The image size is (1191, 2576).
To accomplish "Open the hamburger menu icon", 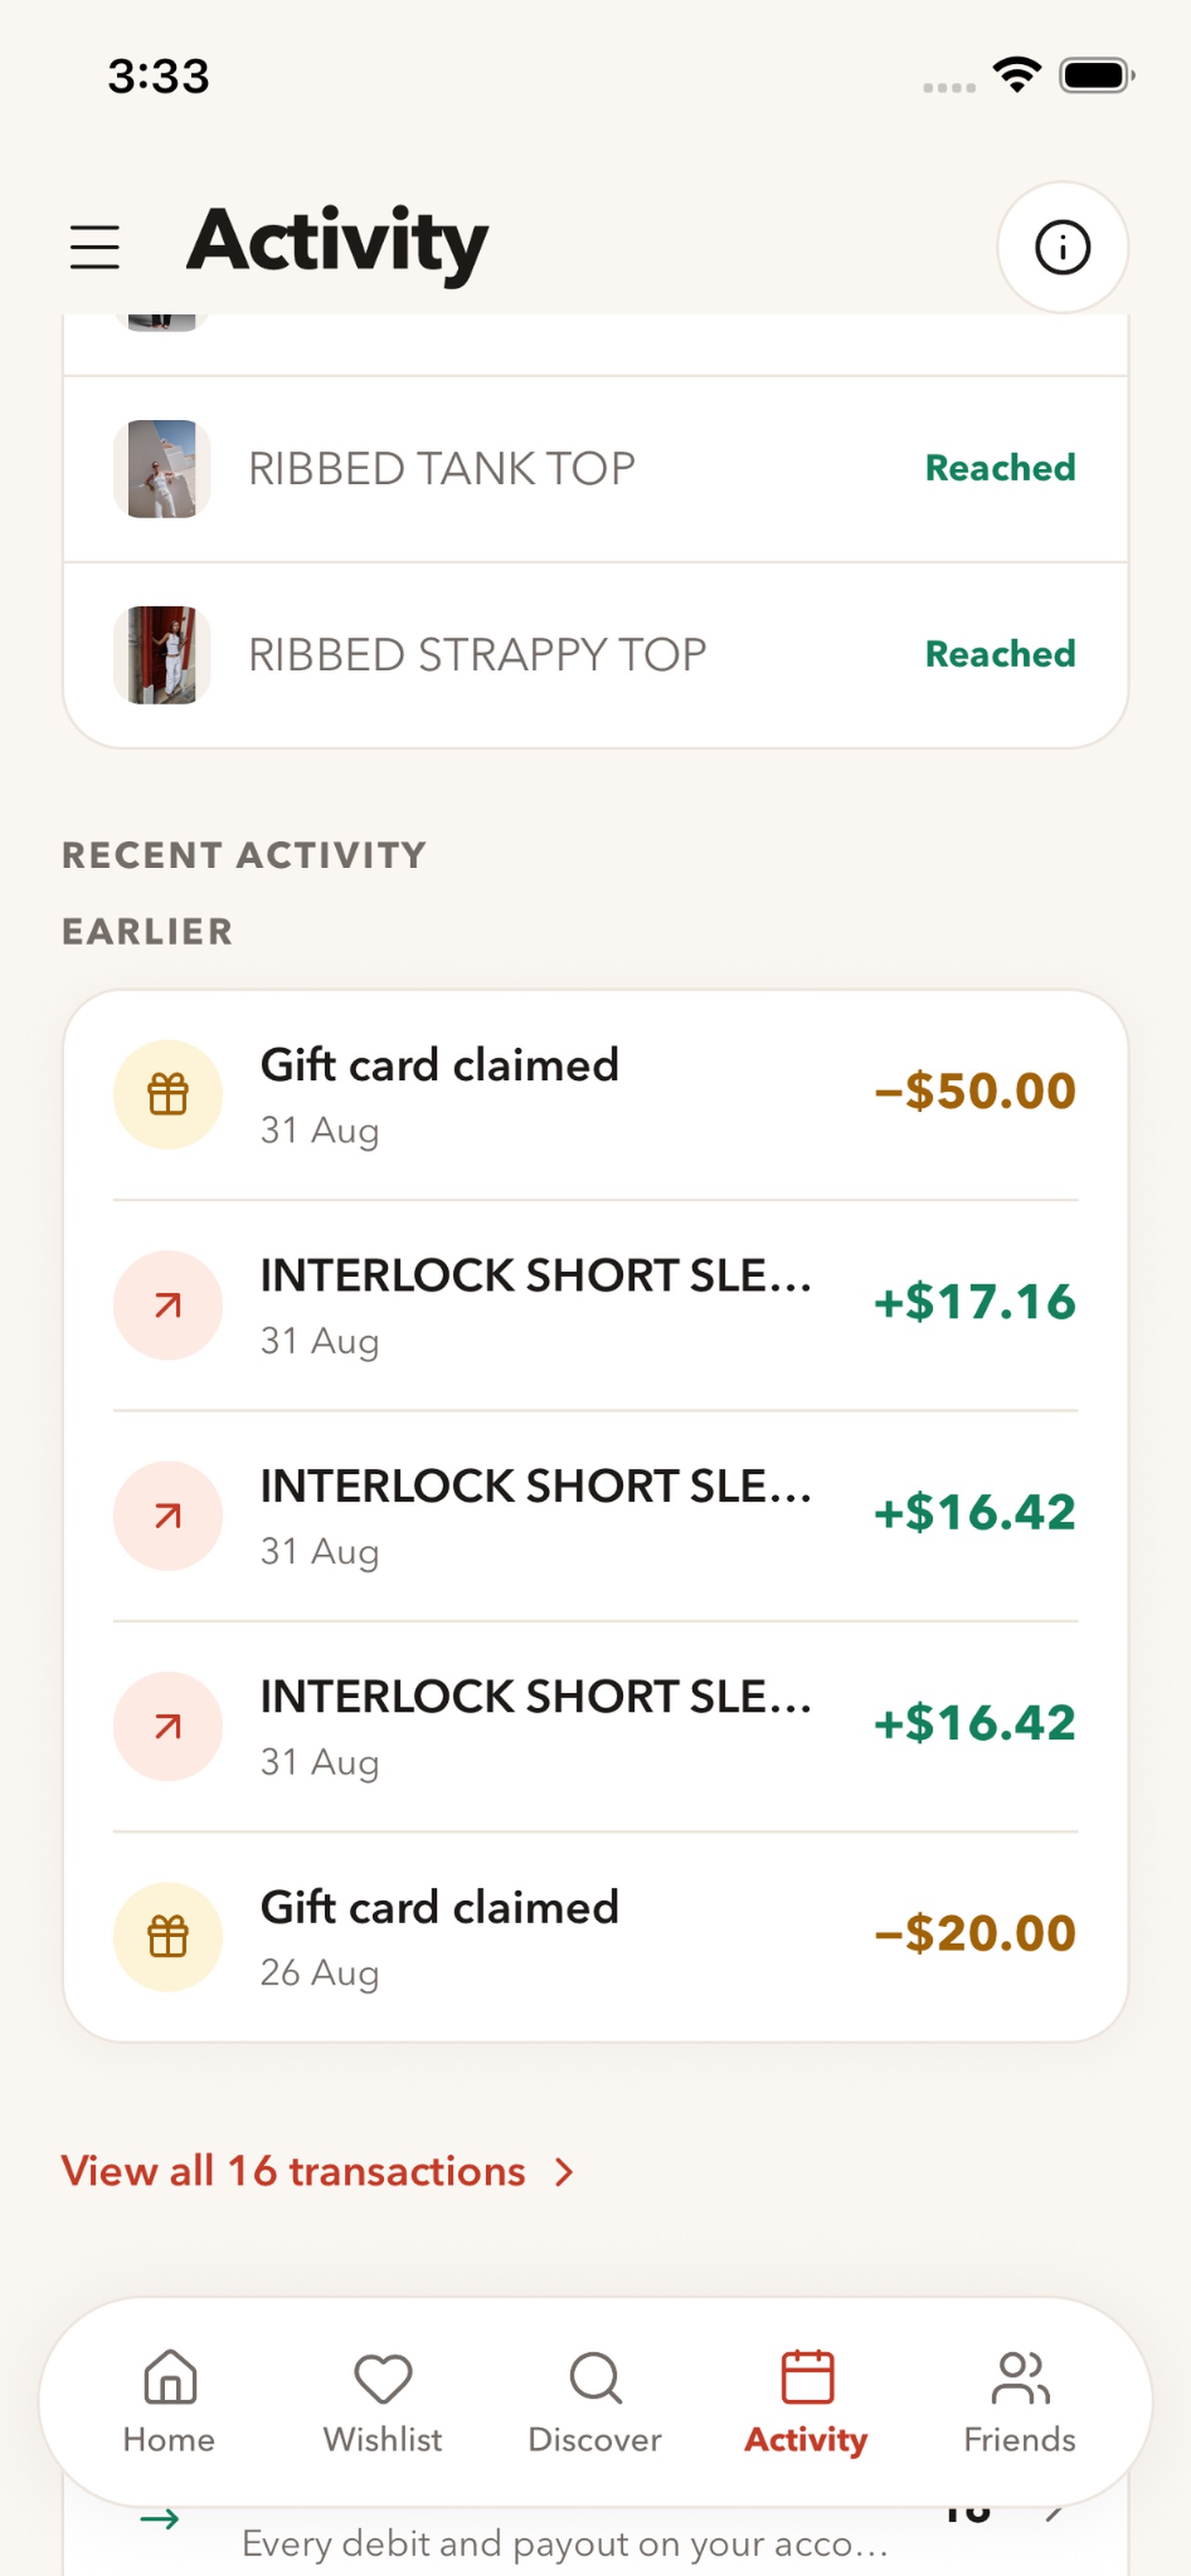I will point(95,247).
